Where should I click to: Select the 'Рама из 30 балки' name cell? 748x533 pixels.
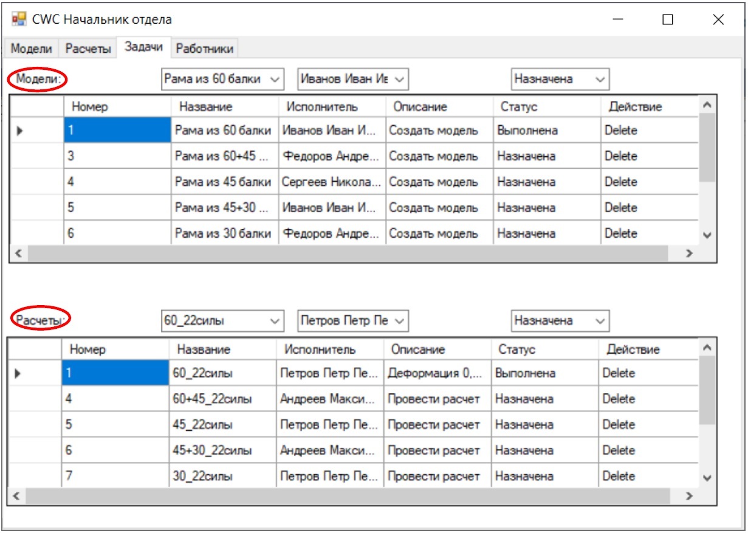click(224, 233)
